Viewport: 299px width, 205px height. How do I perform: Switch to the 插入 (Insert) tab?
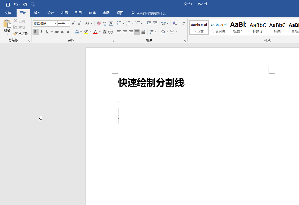point(37,13)
